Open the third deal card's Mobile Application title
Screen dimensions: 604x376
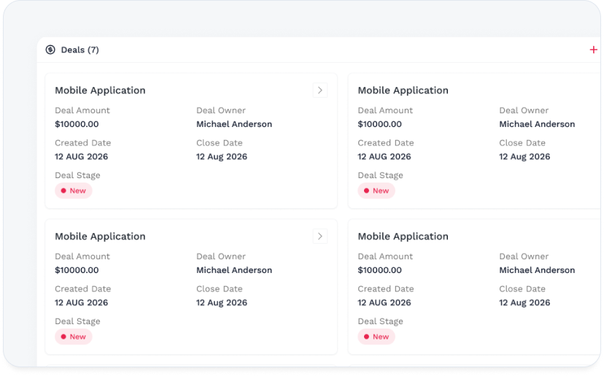[x=100, y=237]
